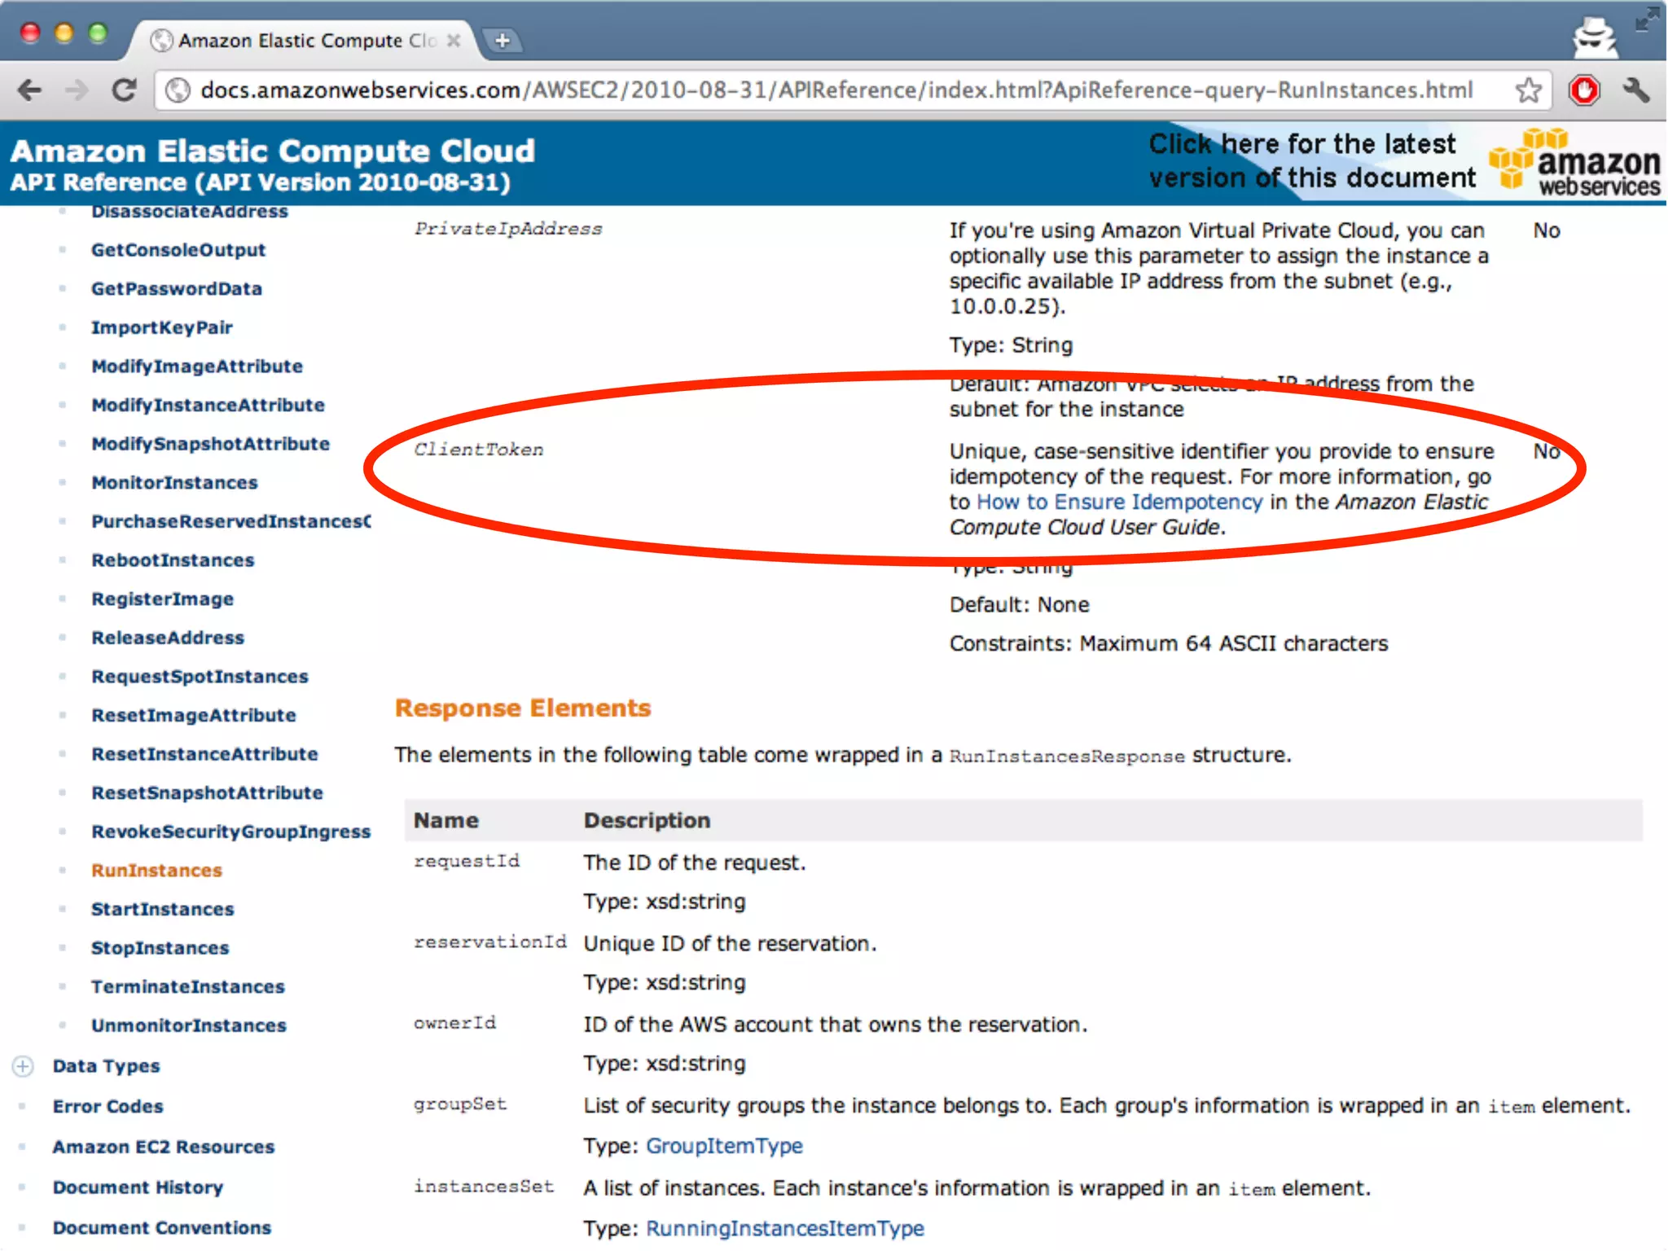Select RebootInstances in the API list
The height and width of the screenshot is (1251, 1668).
coord(173,560)
